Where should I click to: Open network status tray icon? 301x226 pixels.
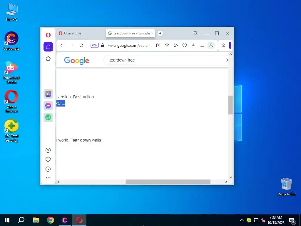pyautogui.click(x=256, y=220)
